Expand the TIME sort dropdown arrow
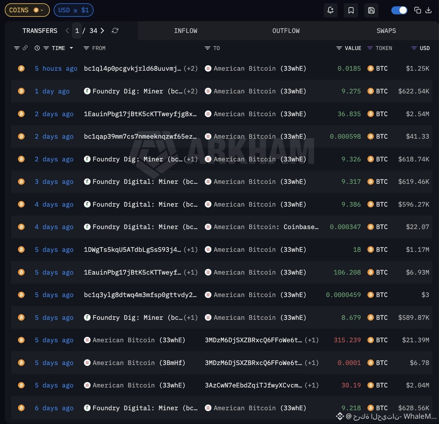Viewport: 439px width, 424px height. click(71, 48)
